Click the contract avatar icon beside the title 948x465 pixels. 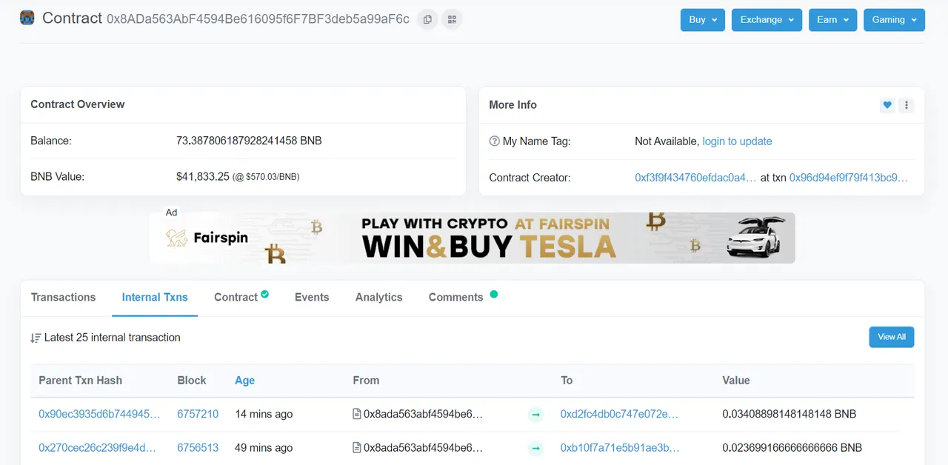point(27,19)
